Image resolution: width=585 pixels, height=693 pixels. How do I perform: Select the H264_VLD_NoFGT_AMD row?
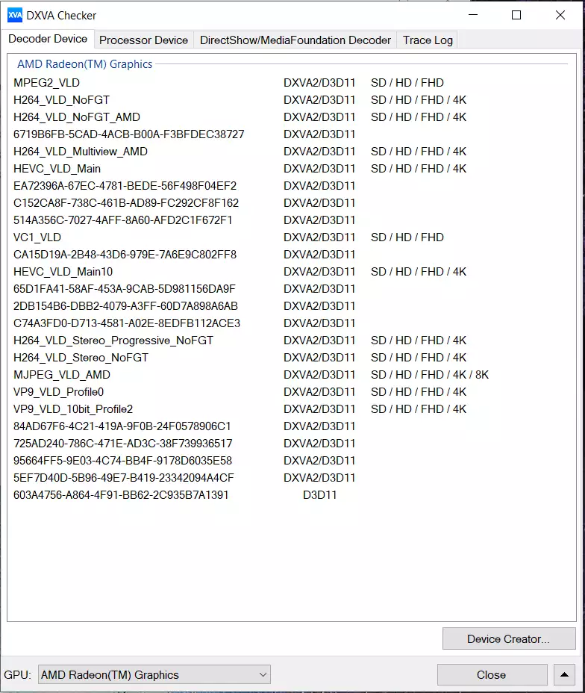(x=292, y=117)
